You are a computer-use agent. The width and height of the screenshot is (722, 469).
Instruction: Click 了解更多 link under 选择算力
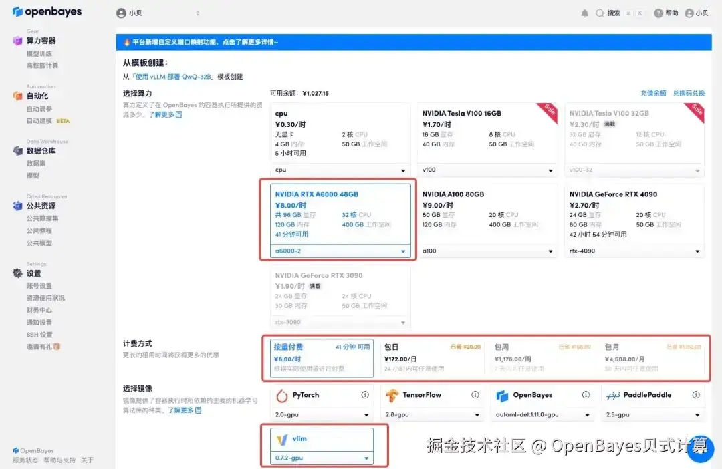[165, 114]
